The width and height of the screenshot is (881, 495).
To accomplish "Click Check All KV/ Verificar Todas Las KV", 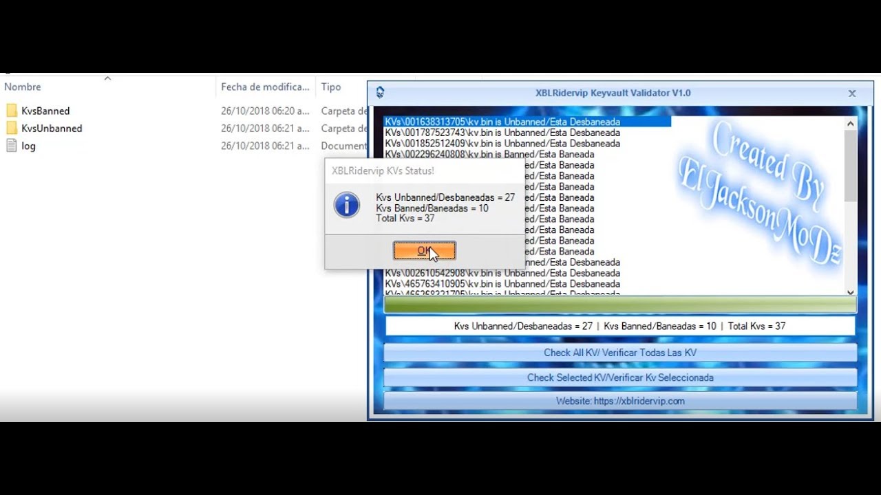I will tap(620, 353).
